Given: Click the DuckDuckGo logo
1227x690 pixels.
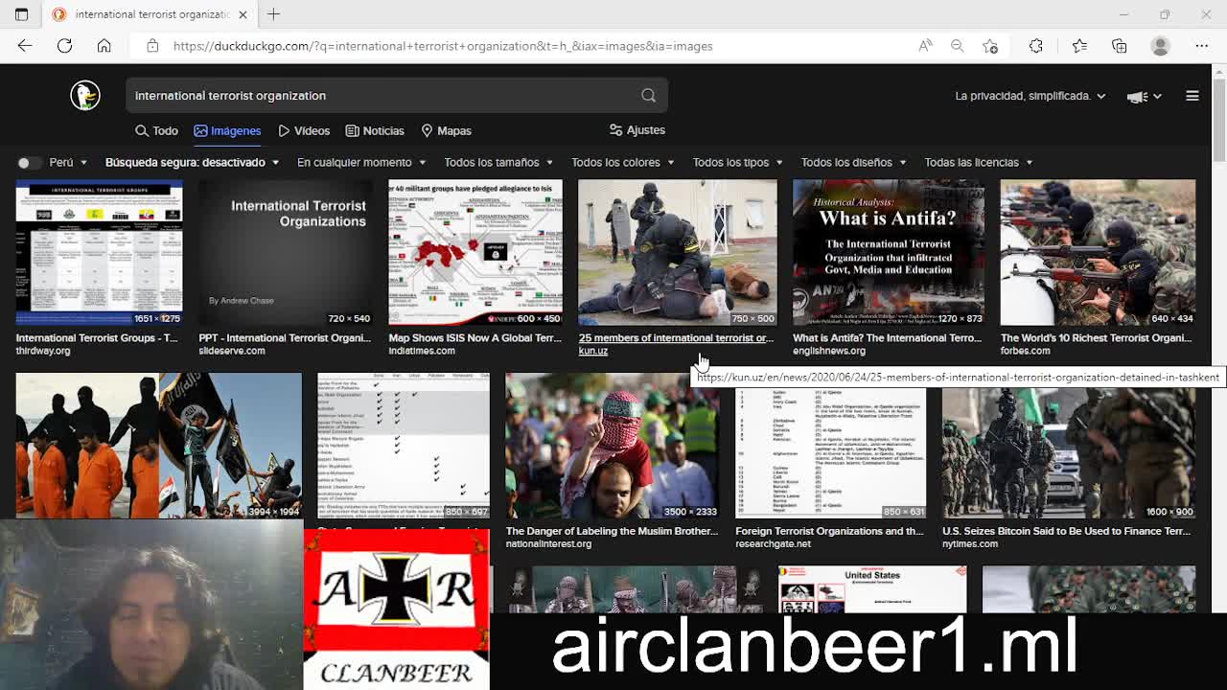Looking at the screenshot, I should (85, 95).
